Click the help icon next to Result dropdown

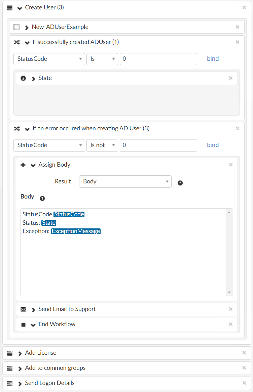(x=180, y=183)
